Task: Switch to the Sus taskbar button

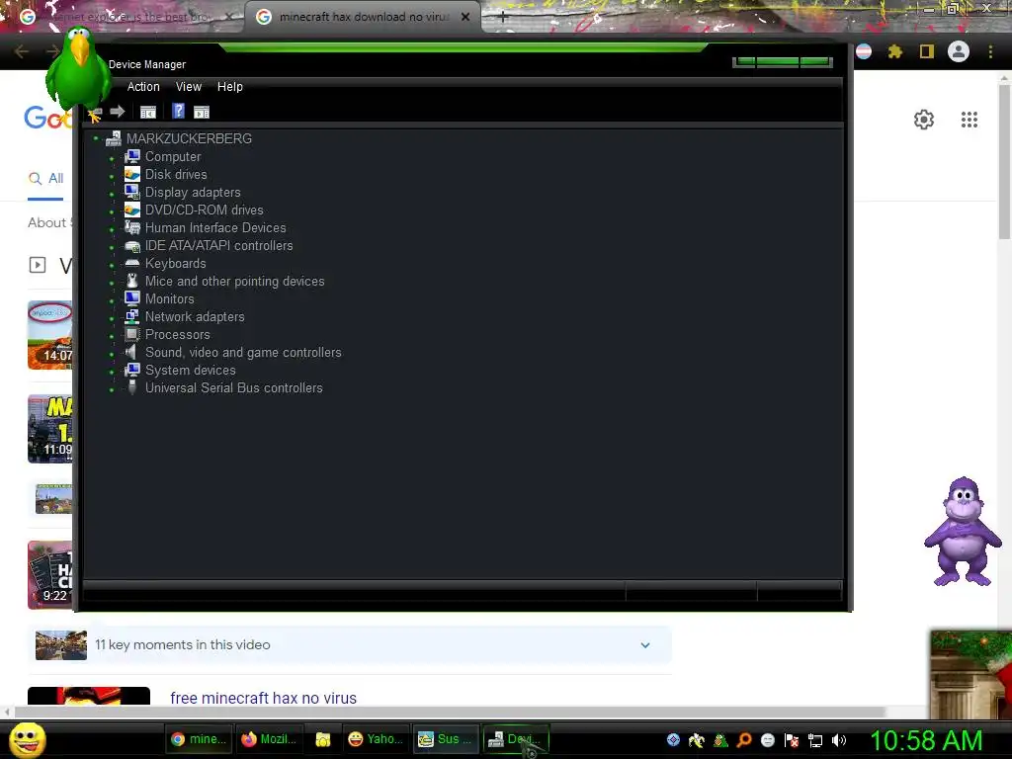Action: [x=446, y=739]
